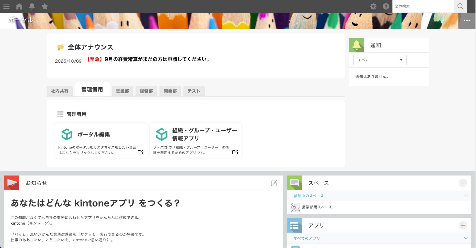The width and height of the screenshot is (476, 248).
Task: Open the 組織・グループ・ユーザー情報アプリ card title
Action: click(x=204, y=134)
